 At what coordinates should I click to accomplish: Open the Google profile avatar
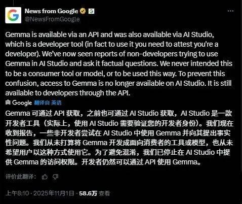coord(13,15)
